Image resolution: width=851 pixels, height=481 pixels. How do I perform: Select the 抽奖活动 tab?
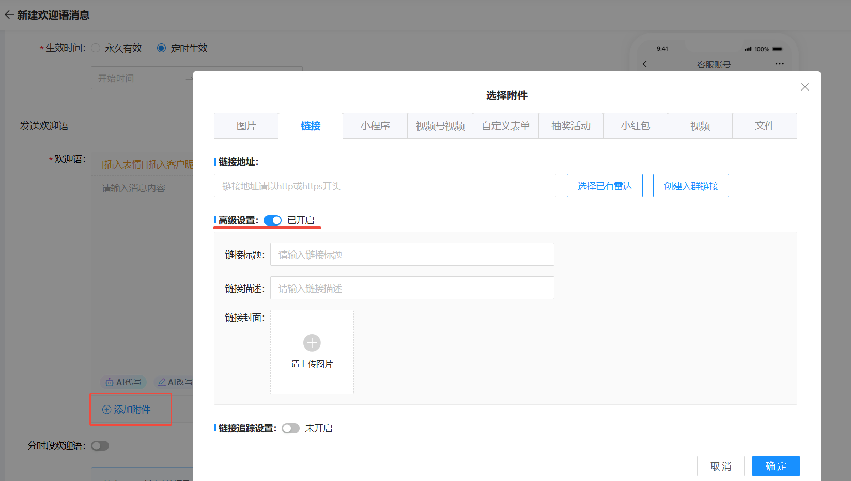(571, 126)
